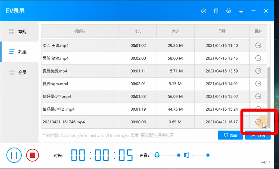Sort by 时长 column header
Viewport: 279px width, 169px height.
click(x=137, y=31)
